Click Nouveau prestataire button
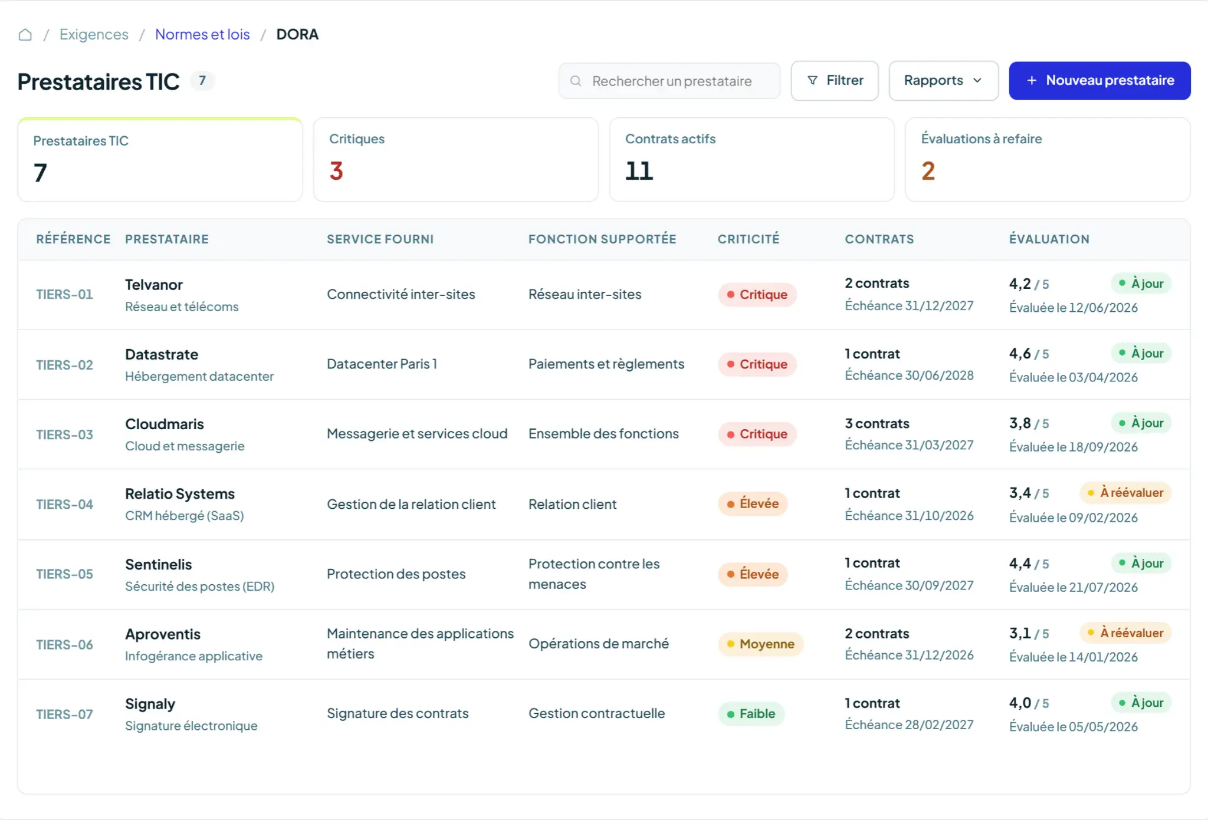This screenshot has height=820, width=1208. [x=1099, y=81]
